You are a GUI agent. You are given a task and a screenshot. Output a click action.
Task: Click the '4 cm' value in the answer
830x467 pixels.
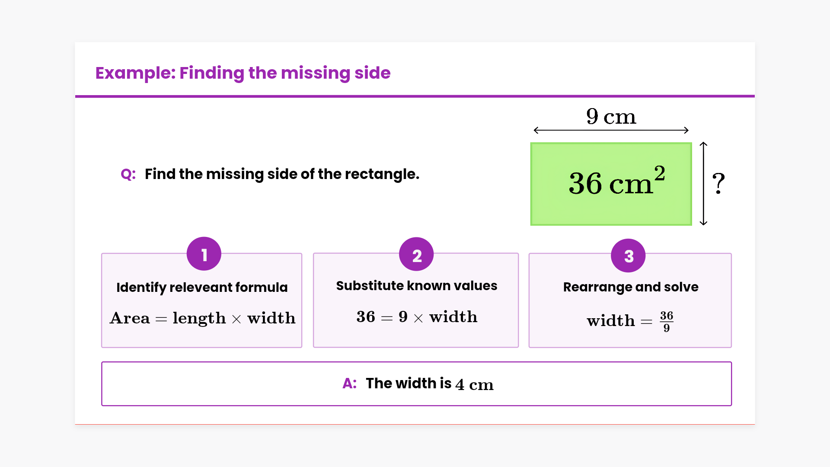(x=474, y=385)
